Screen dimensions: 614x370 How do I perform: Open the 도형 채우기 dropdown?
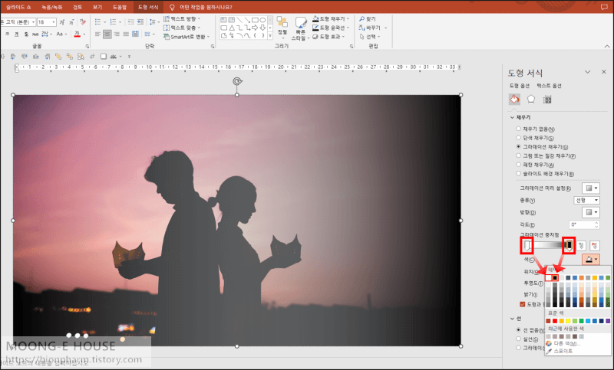click(331, 18)
